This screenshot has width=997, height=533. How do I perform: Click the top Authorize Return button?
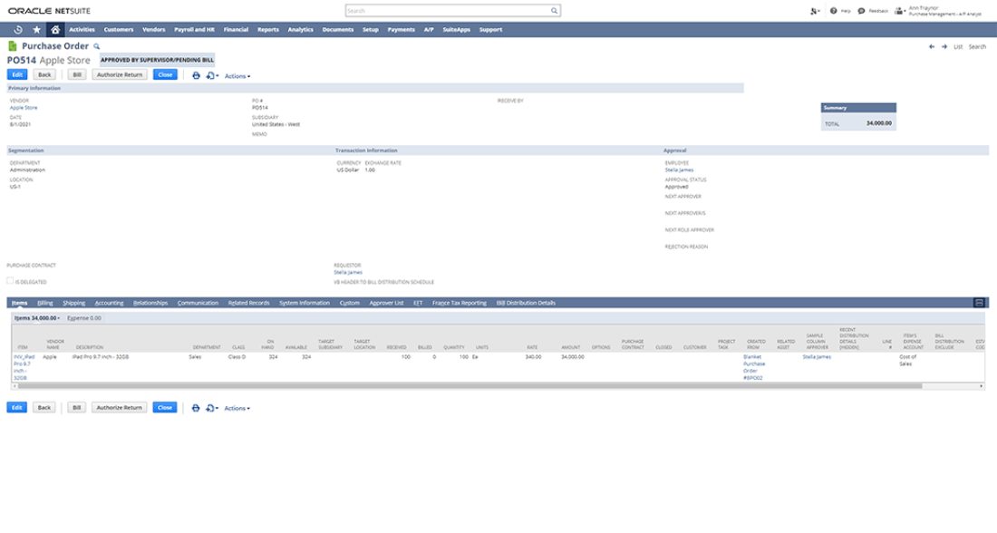click(x=120, y=75)
